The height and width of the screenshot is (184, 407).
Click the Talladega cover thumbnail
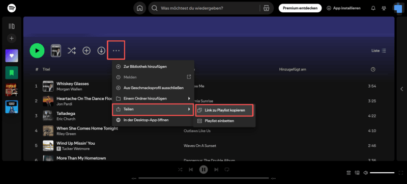48,116
